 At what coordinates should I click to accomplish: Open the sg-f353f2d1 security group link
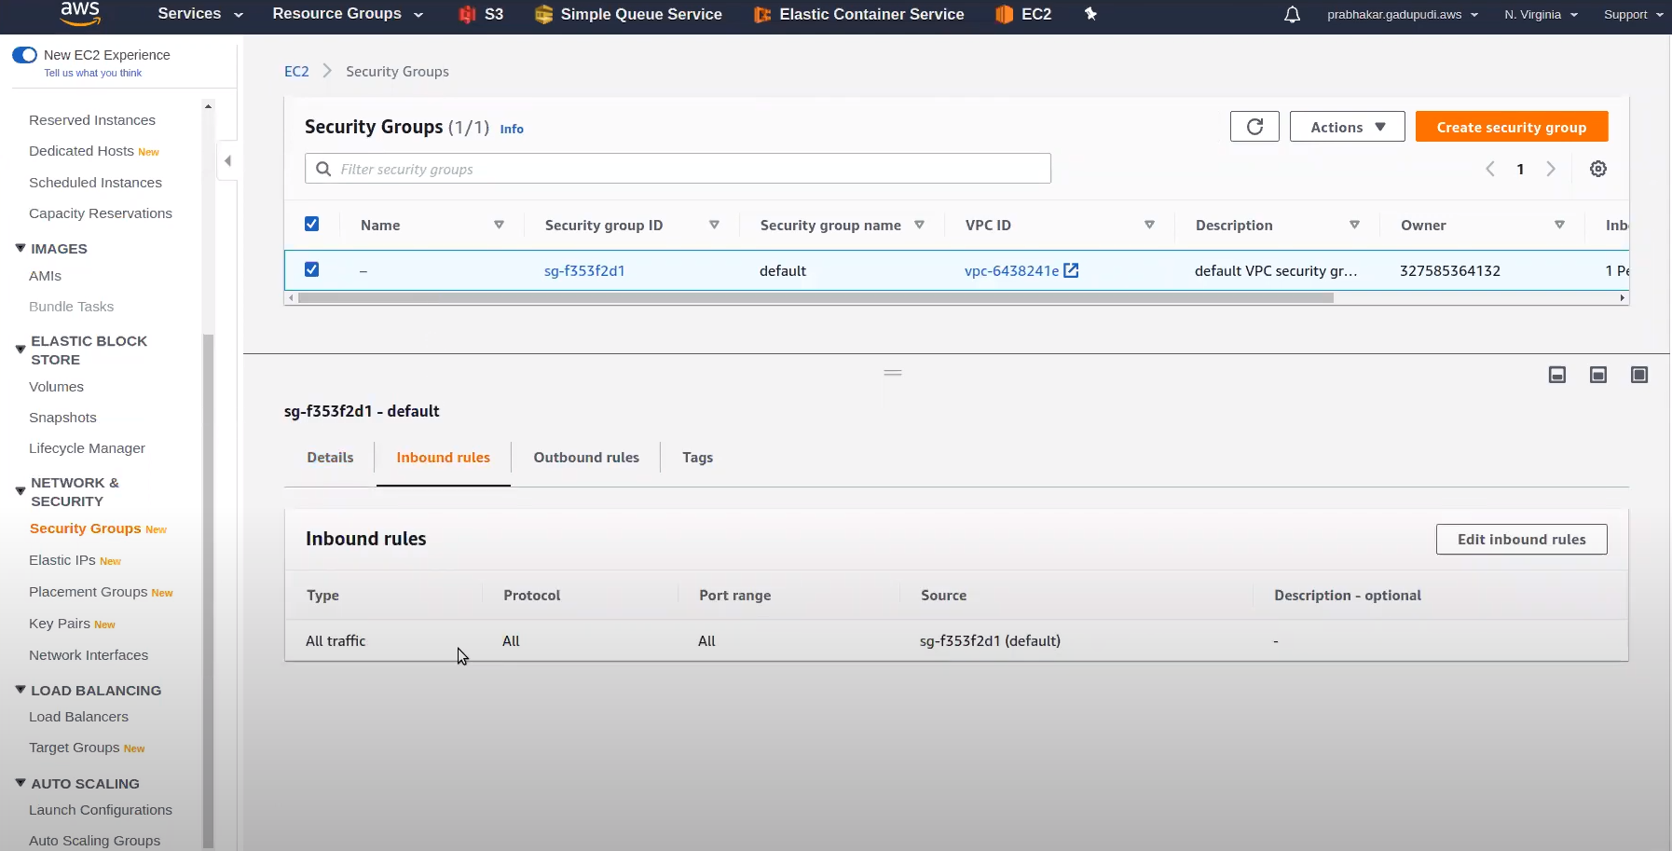584,270
